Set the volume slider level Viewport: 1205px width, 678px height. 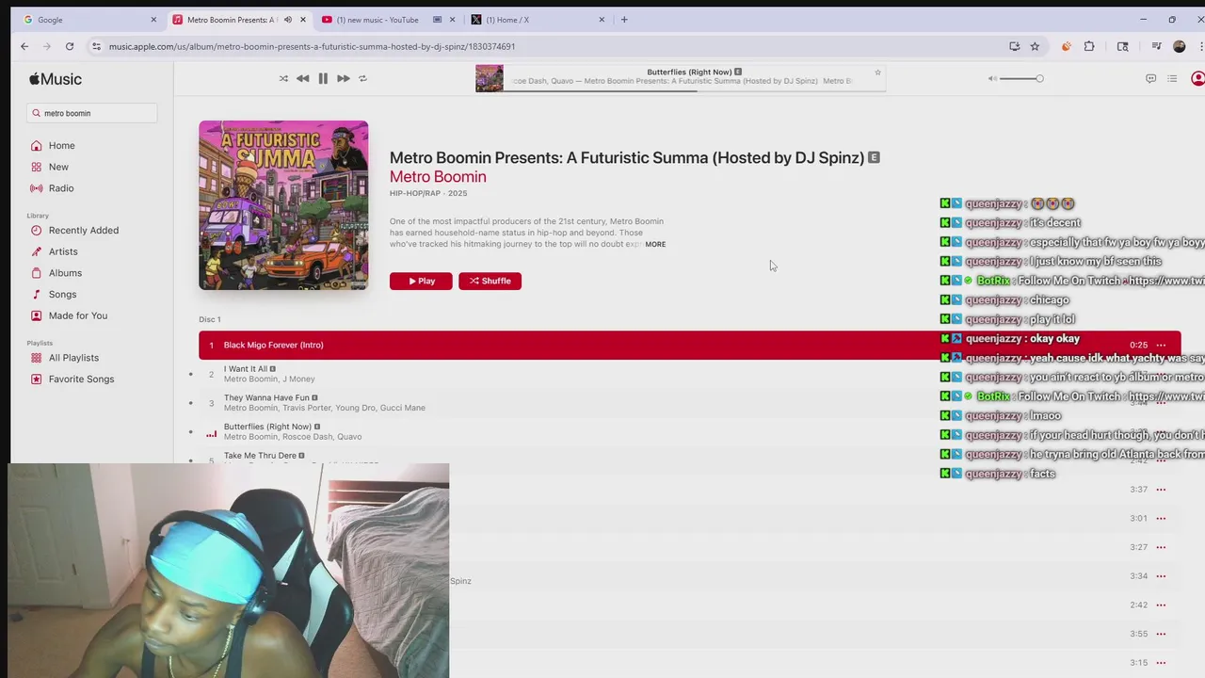[1021, 78]
